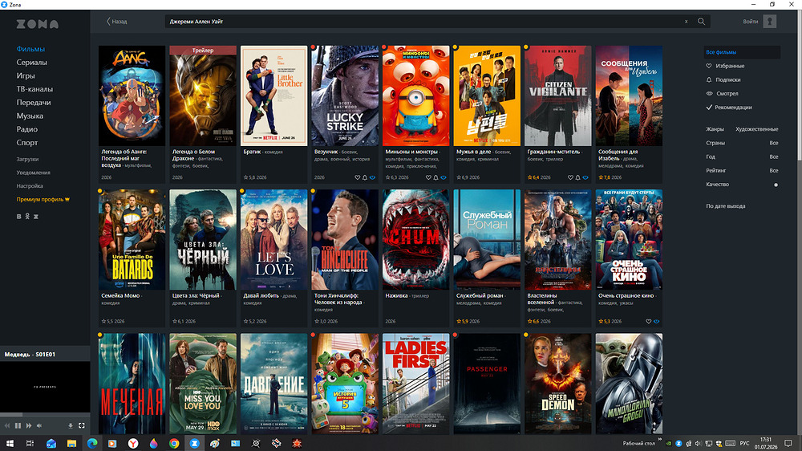The height and width of the screenshot is (451, 802).
Task: Click the download icon in mini player
Action: tap(70, 425)
